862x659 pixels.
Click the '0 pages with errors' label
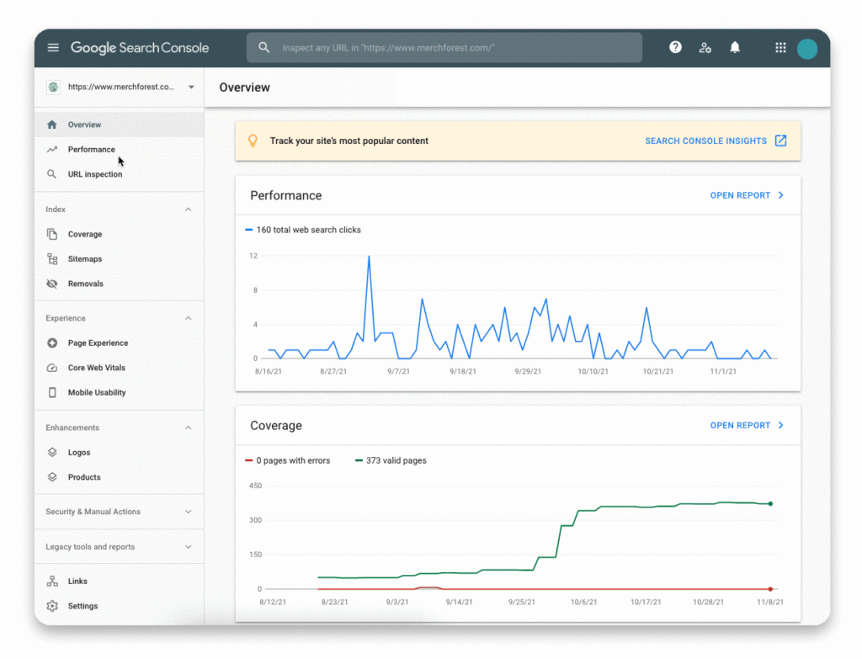(293, 460)
